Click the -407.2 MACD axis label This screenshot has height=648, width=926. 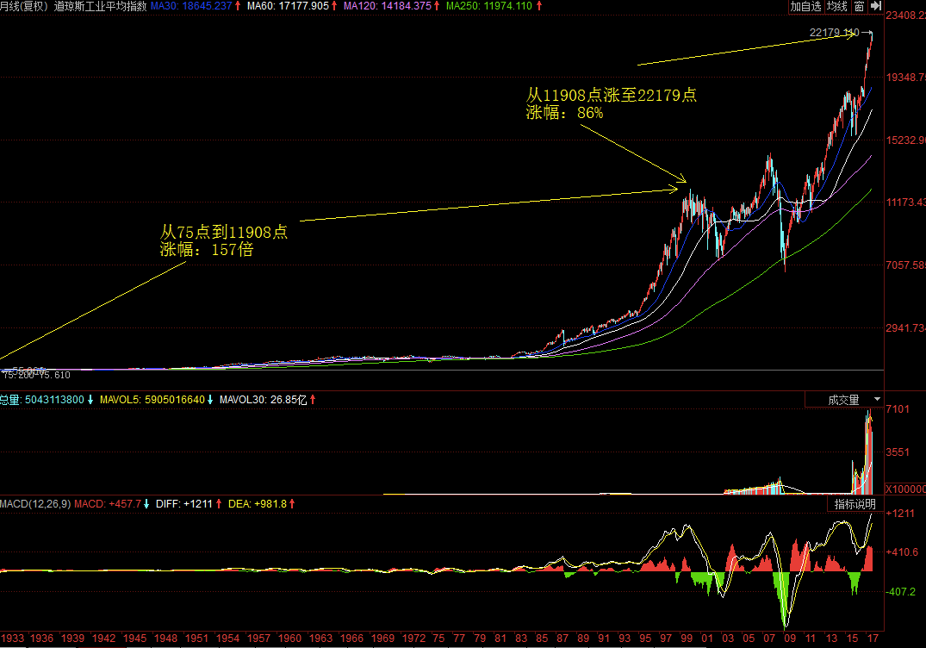tap(901, 591)
